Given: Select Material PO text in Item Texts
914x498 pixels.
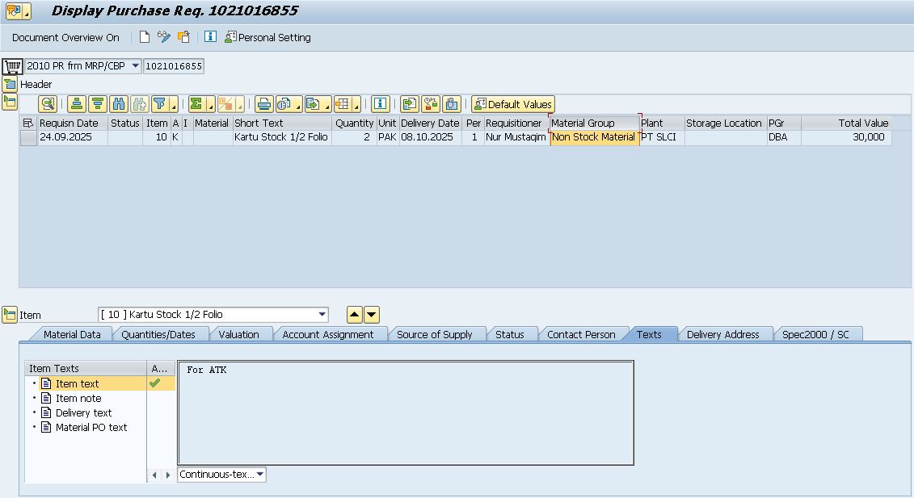Looking at the screenshot, I should tap(91, 428).
